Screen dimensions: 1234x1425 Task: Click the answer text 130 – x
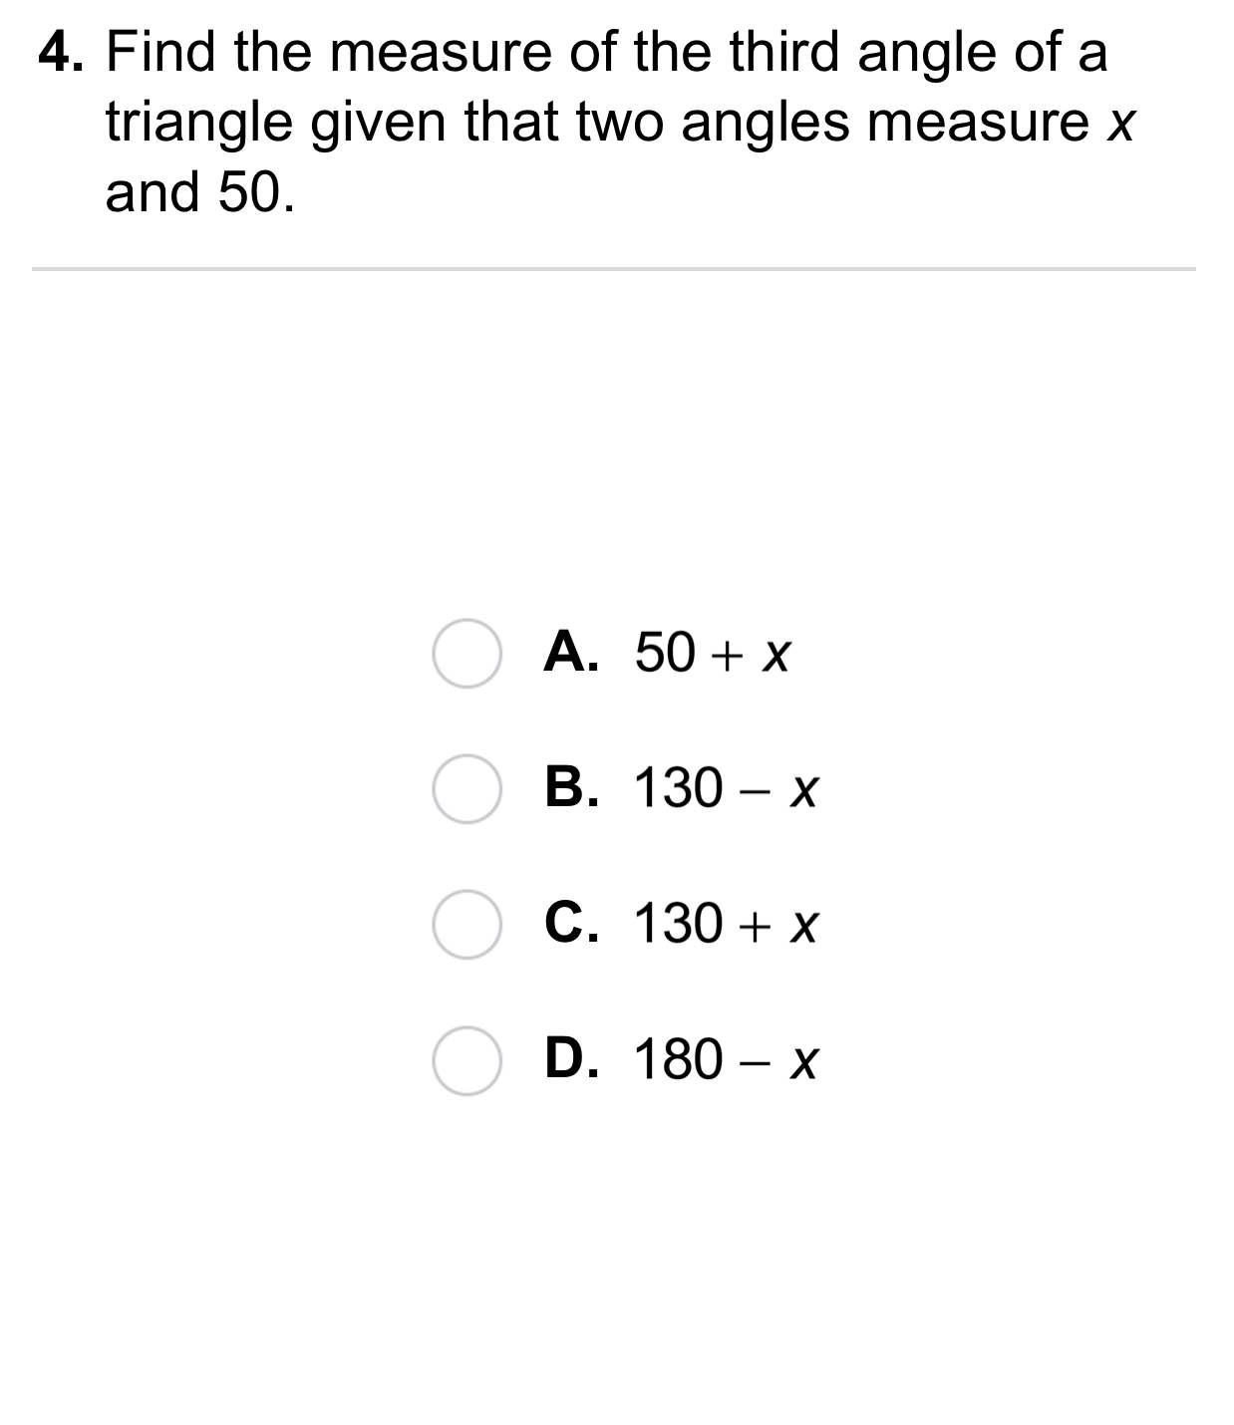[x=727, y=788]
